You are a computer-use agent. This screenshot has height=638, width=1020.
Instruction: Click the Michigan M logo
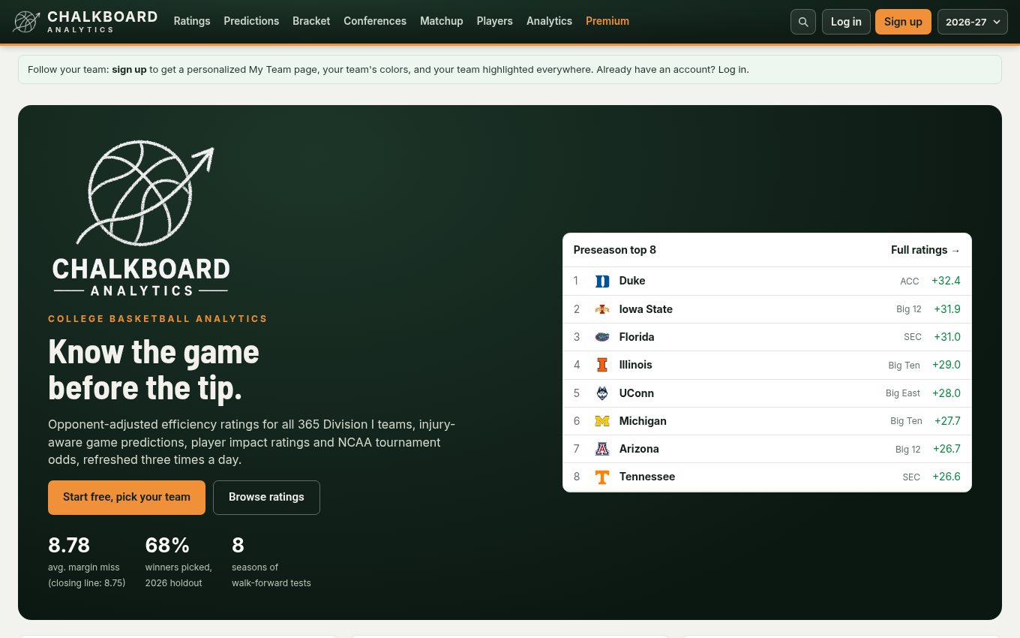click(x=602, y=421)
